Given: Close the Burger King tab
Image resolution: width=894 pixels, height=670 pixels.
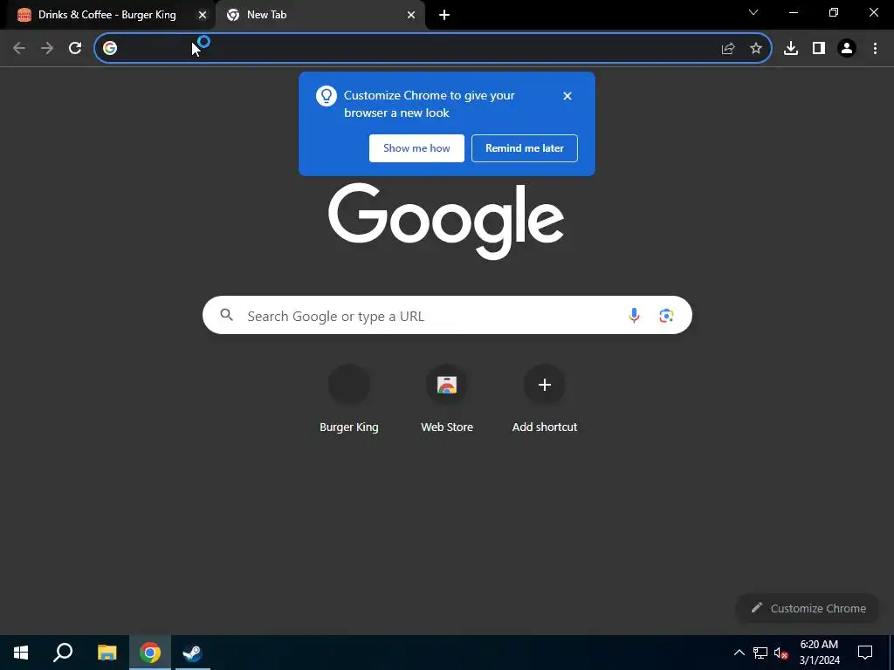Looking at the screenshot, I should (x=203, y=15).
